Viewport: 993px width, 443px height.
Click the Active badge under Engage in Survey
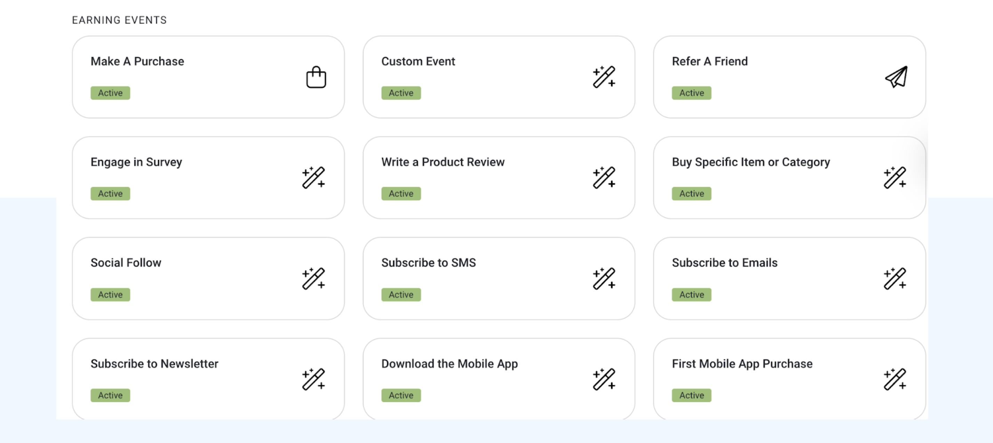click(110, 193)
